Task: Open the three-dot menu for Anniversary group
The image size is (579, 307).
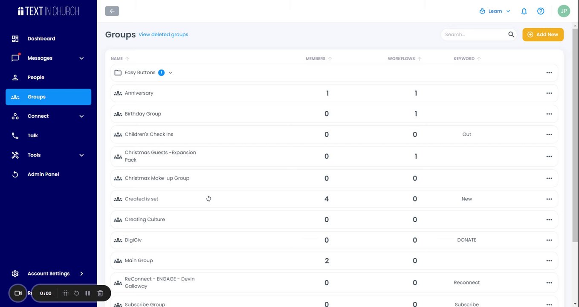Action: point(549,93)
